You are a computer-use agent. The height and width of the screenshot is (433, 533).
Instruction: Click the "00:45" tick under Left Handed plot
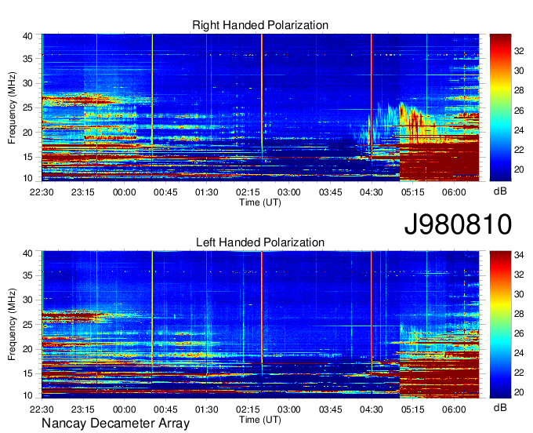(x=165, y=409)
